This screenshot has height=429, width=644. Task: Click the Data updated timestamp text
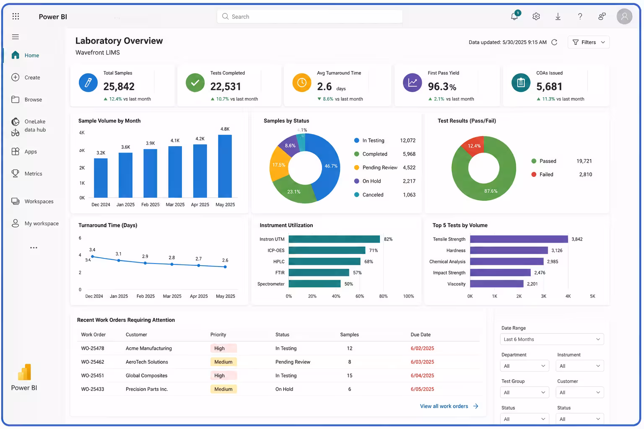(x=507, y=42)
